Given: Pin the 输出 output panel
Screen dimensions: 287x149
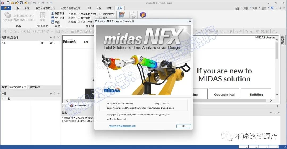Looking at the screenshot, I should coord(274,113).
